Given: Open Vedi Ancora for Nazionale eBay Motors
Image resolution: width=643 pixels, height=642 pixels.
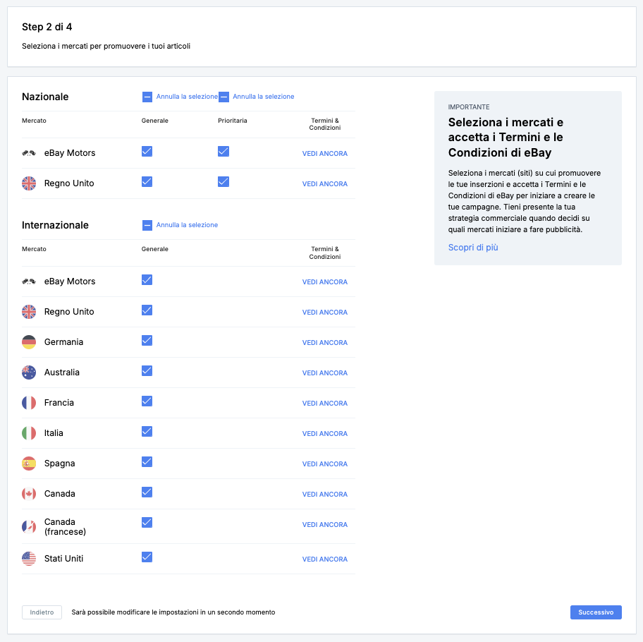Looking at the screenshot, I should [x=324, y=154].
